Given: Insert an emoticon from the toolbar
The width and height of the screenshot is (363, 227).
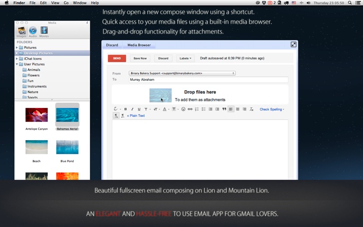Looking at the screenshot, I should click(x=183, y=109).
